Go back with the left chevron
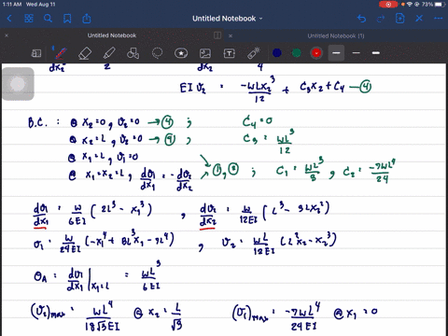The image size is (448, 336). tap(9, 19)
